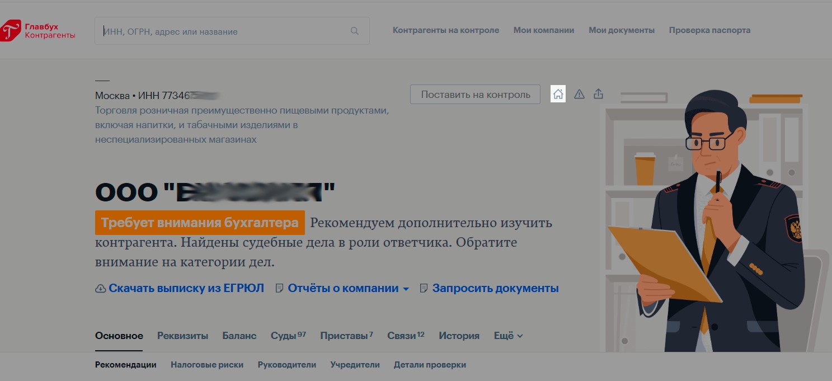Click the house icon beside control button
832x381 pixels.
[558, 94]
